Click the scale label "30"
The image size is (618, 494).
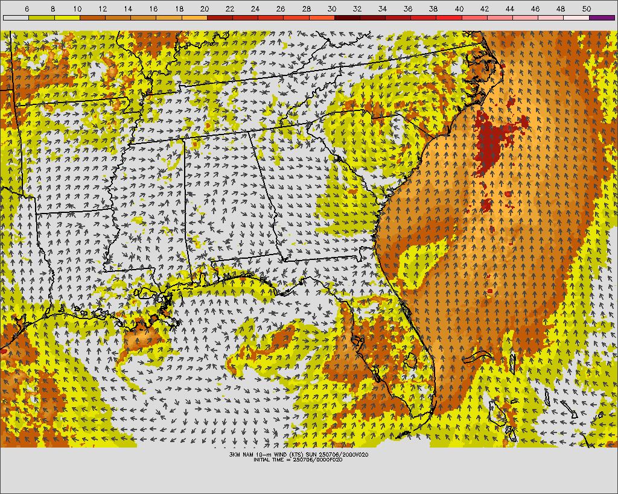pos(332,8)
